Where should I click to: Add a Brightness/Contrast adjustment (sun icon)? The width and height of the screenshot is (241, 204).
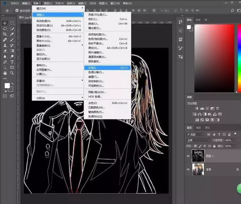(197, 108)
